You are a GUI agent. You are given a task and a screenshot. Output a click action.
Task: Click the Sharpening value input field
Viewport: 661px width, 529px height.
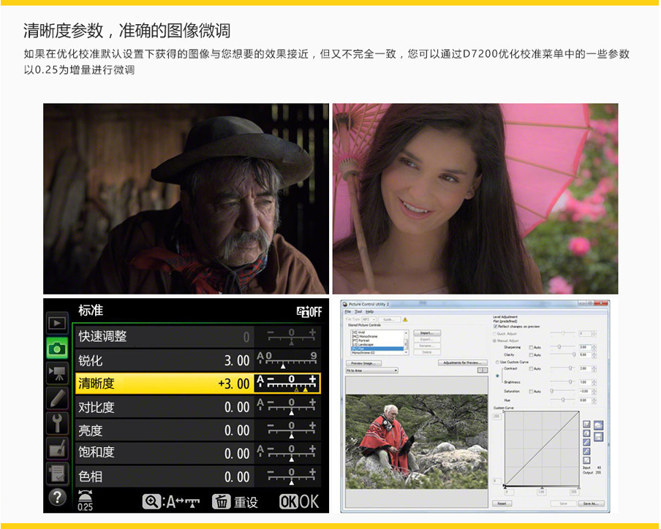(585, 348)
